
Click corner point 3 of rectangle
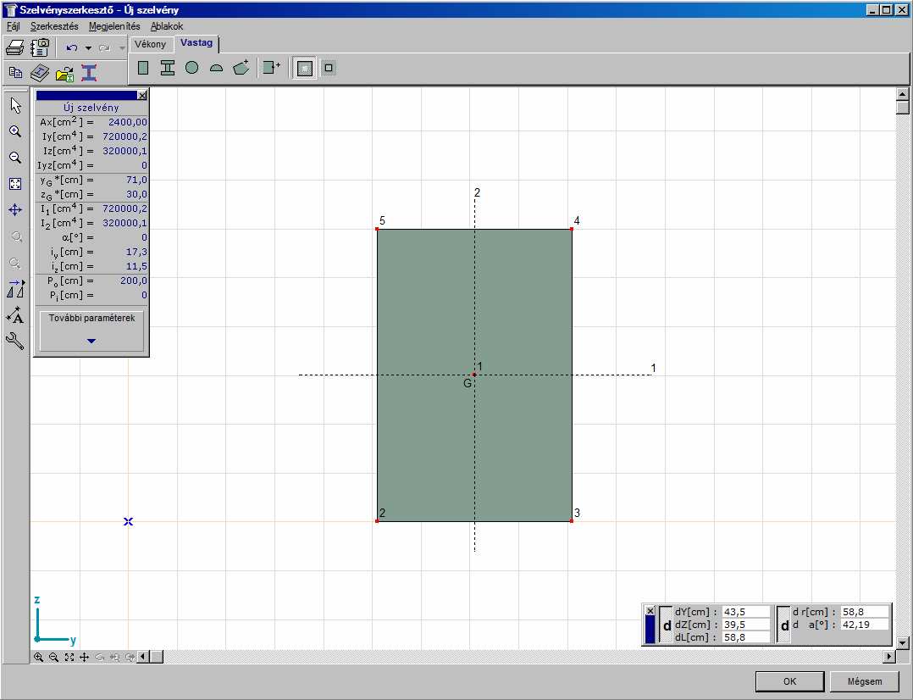(x=572, y=521)
